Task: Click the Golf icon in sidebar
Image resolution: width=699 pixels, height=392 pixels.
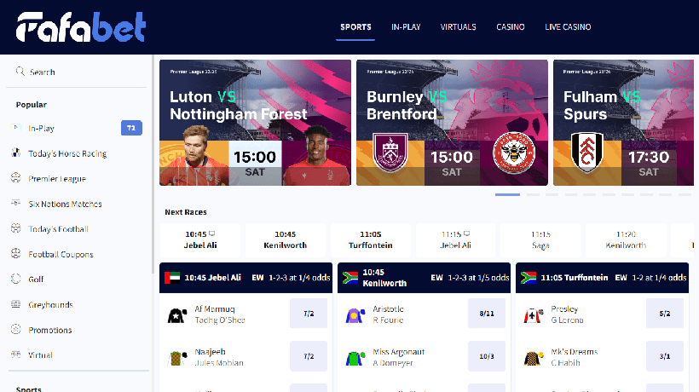Action: [x=16, y=279]
